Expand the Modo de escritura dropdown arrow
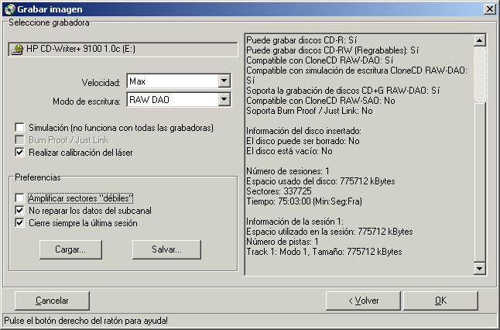500x330 pixels. (x=224, y=100)
